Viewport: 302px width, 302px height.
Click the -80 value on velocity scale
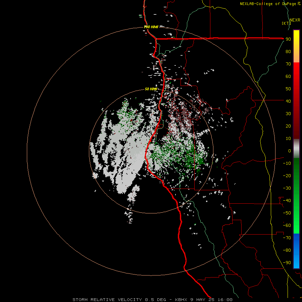287,250
